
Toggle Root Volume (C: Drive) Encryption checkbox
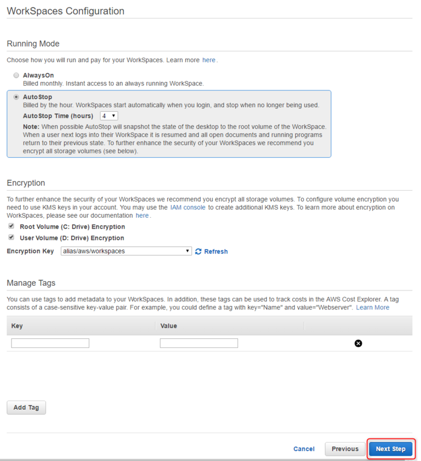tap(11, 226)
